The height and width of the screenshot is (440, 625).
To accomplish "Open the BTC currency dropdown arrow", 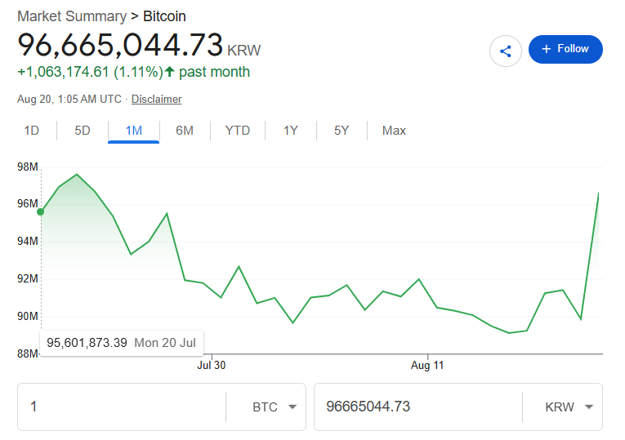I will click(x=292, y=407).
